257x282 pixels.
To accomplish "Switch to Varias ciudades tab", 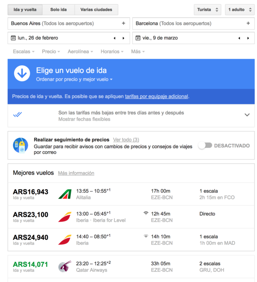I will pyautogui.click(x=96, y=10).
